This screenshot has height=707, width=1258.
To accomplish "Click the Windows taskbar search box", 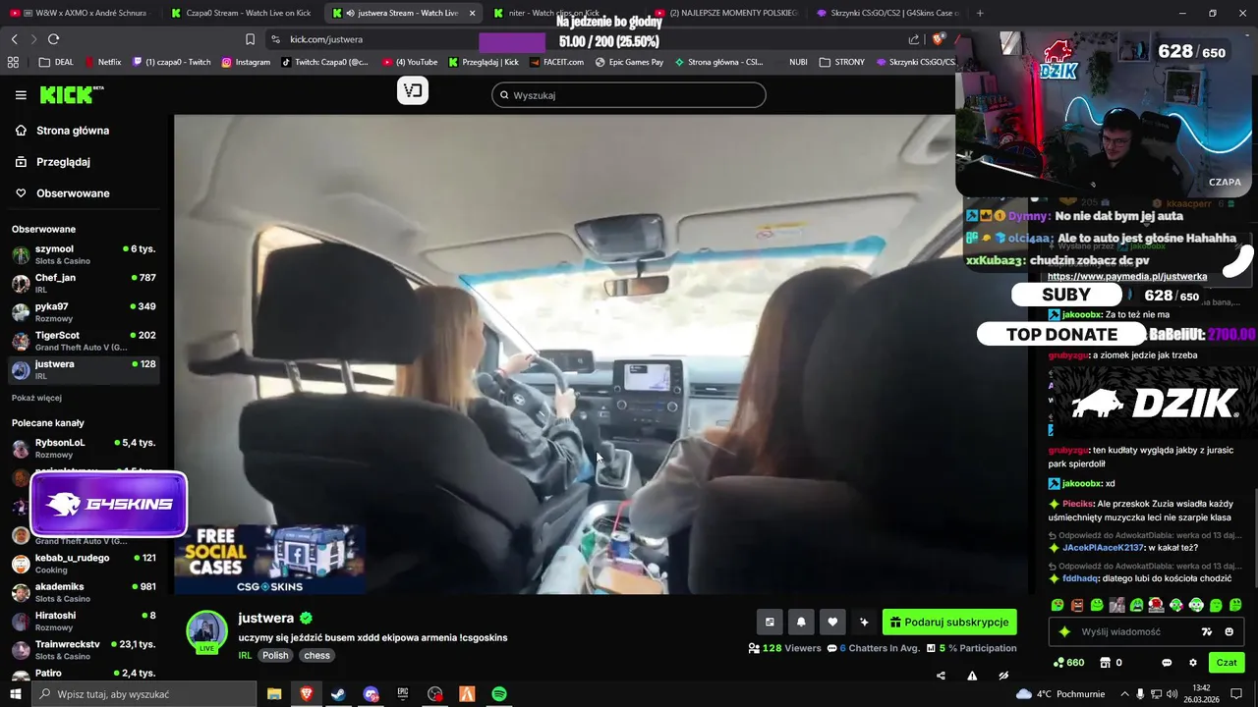I will 144,694.
